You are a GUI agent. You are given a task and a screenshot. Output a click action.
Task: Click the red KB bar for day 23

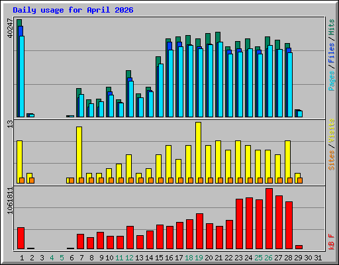[x=239, y=224]
